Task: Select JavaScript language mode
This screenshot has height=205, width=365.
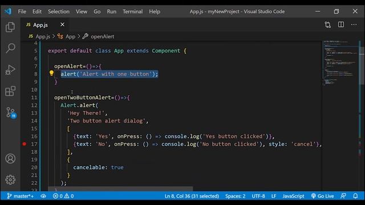Action: click(x=293, y=196)
